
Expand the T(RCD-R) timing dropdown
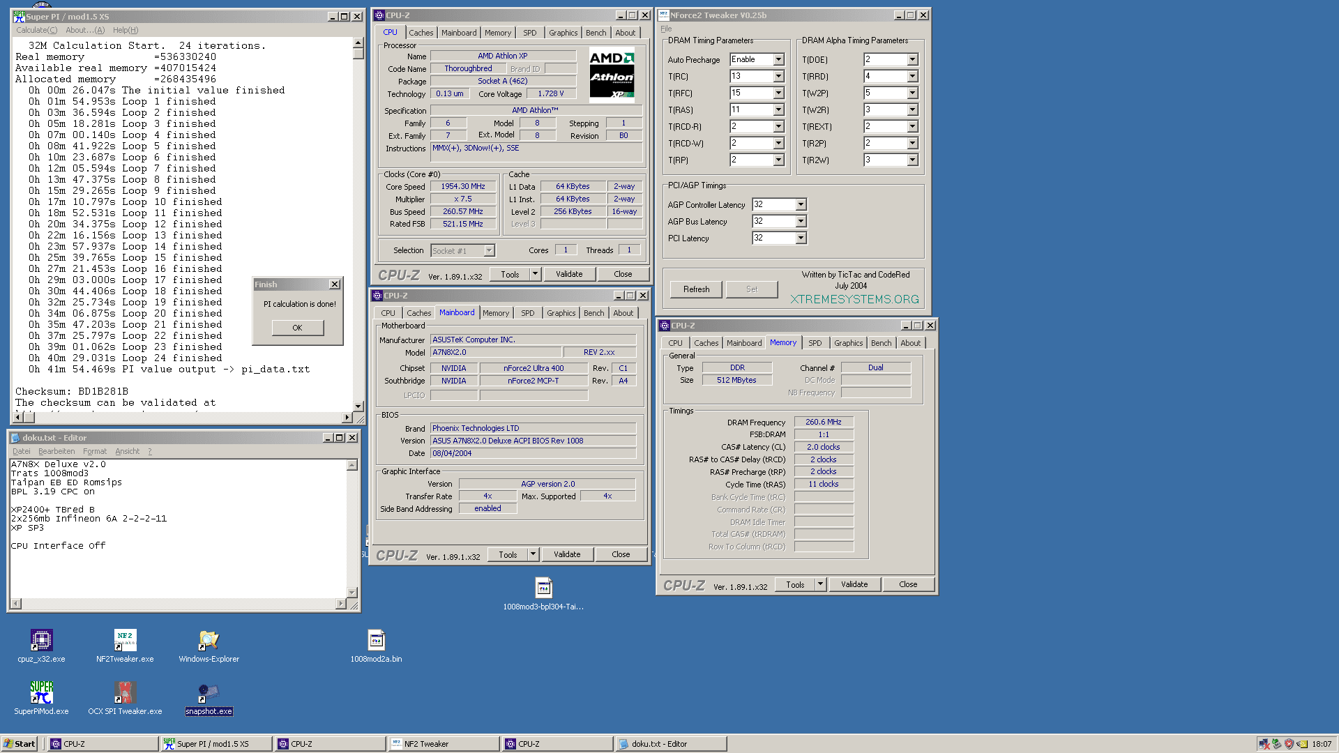pyautogui.click(x=778, y=127)
